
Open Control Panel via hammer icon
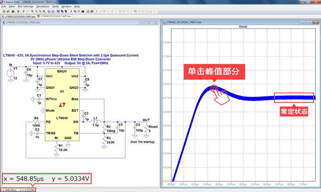pyautogui.click(x=18, y=12)
